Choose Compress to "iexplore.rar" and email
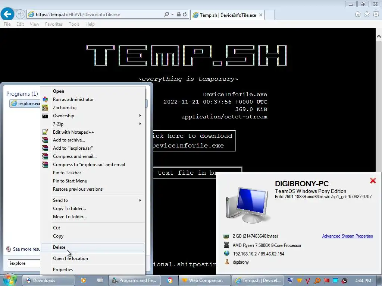Screen dimensions: 382x286 93,164
